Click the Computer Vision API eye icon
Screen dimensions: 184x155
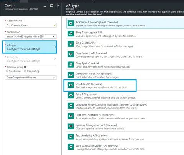coord(71,75)
